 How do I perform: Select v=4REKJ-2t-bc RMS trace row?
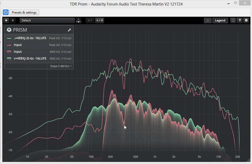pyautogui.click(x=39, y=58)
